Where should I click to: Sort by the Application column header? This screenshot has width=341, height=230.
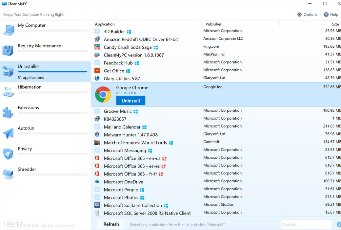click(105, 24)
